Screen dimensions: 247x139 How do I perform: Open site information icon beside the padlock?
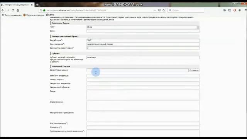[41, 10]
